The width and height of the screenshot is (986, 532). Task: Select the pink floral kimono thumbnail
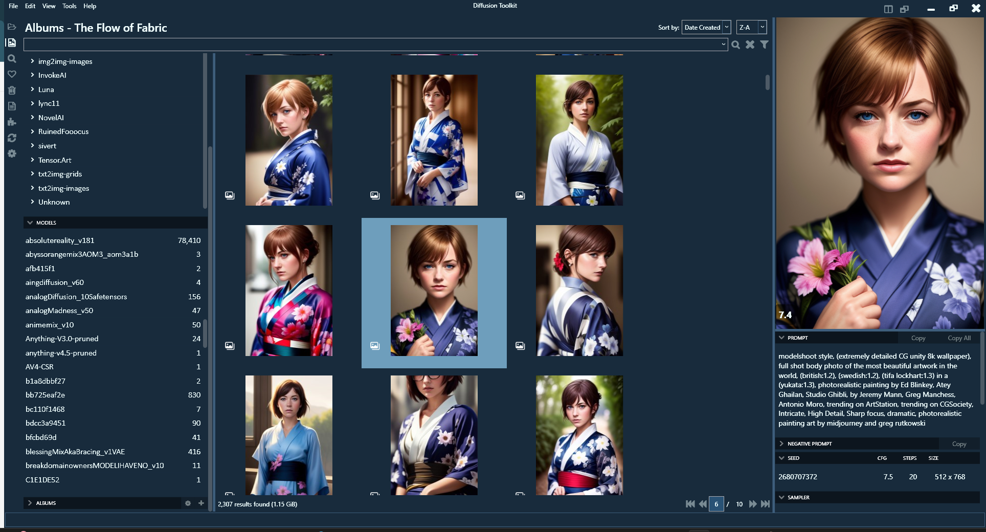click(x=288, y=291)
